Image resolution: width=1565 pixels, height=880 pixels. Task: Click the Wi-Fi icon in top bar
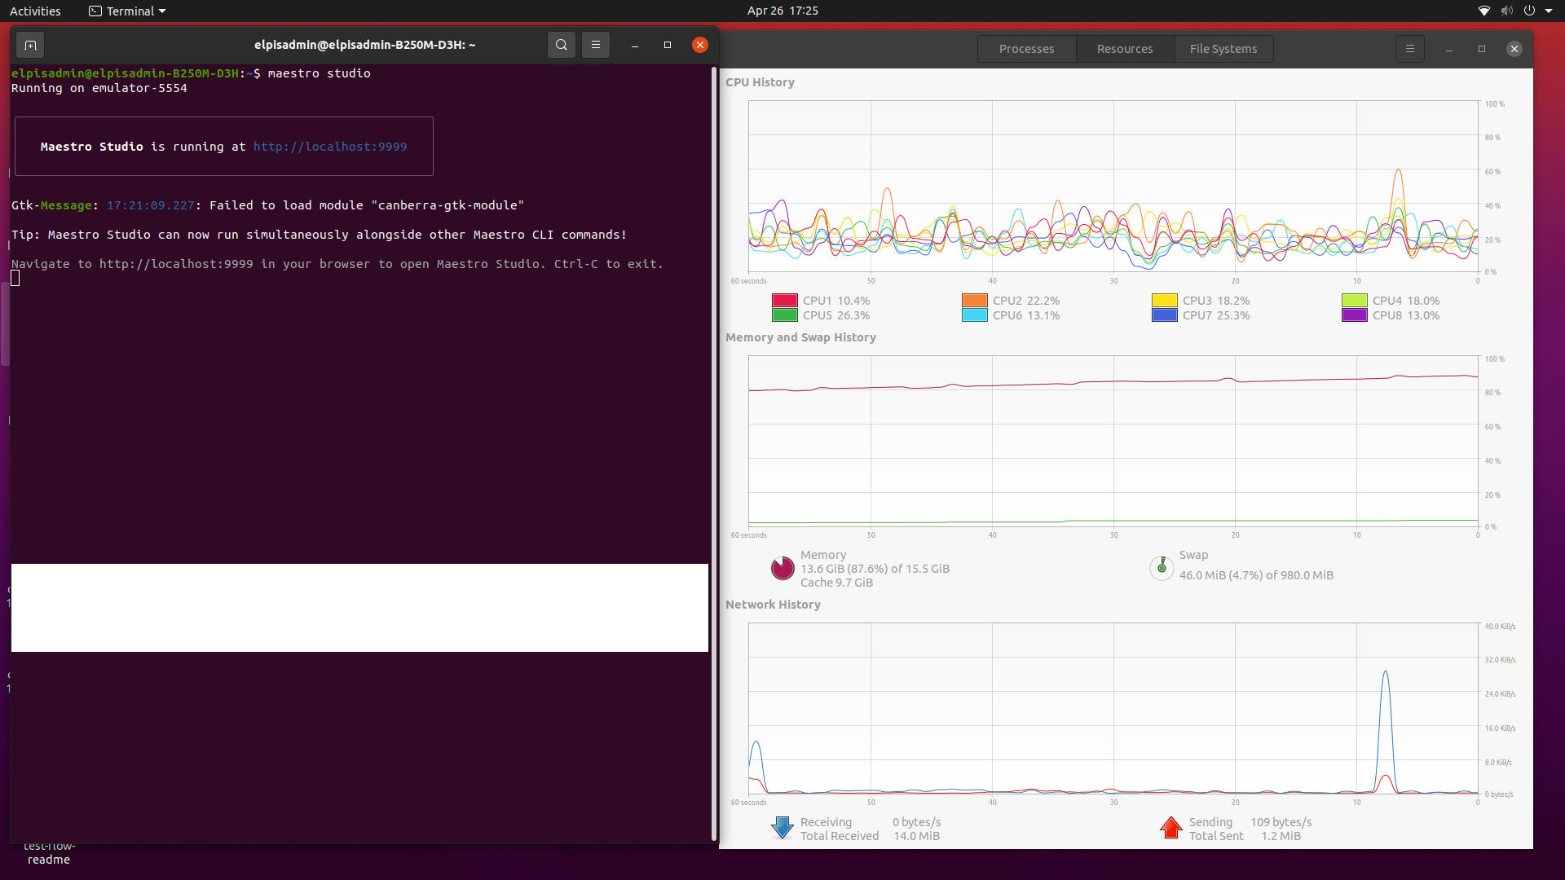(x=1483, y=11)
